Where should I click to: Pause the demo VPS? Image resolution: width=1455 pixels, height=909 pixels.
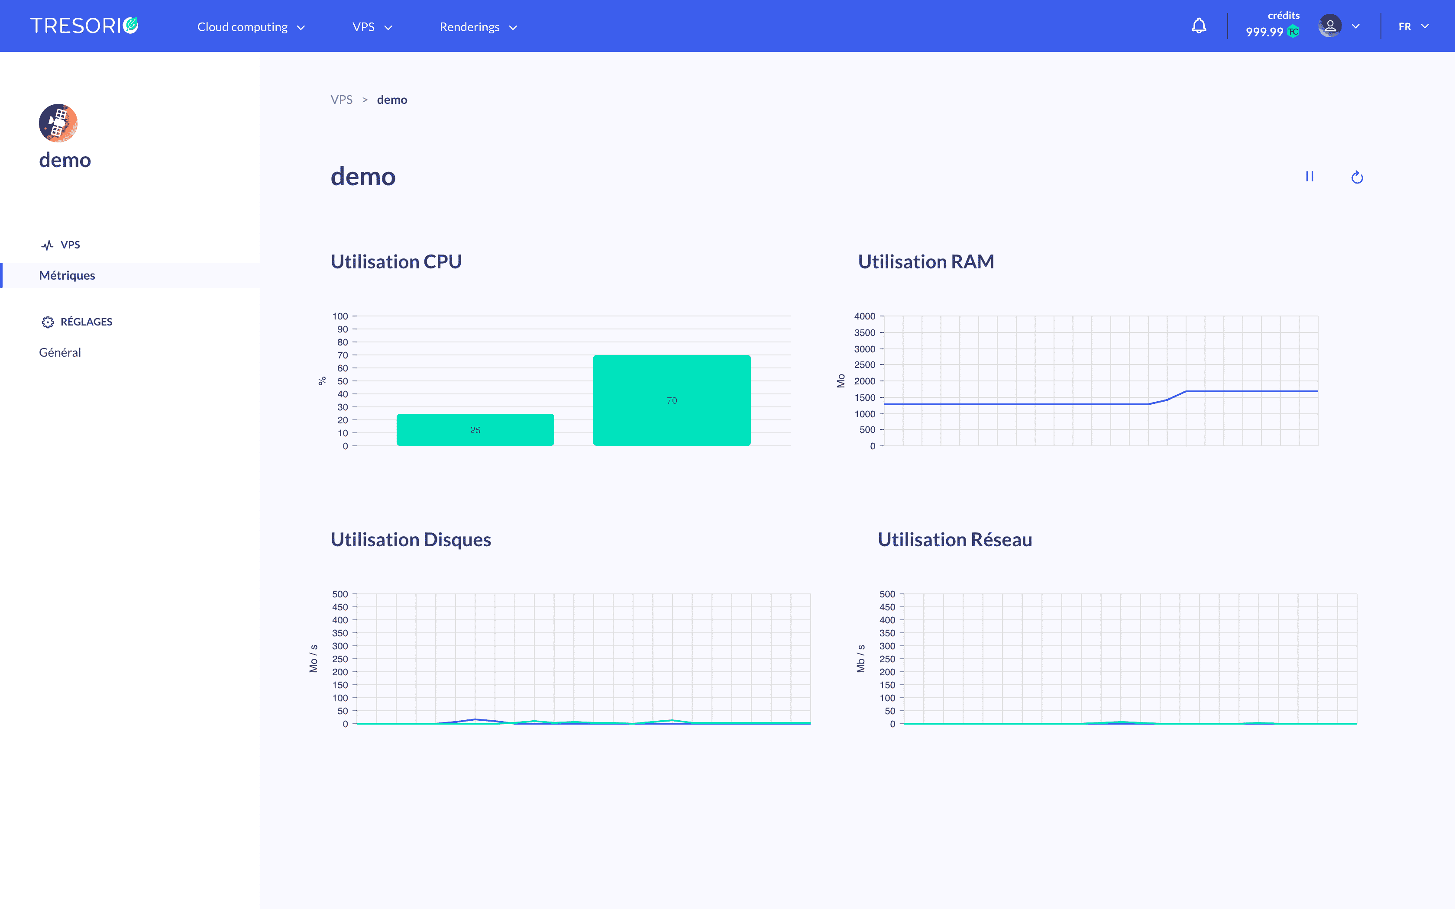[1309, 177]
